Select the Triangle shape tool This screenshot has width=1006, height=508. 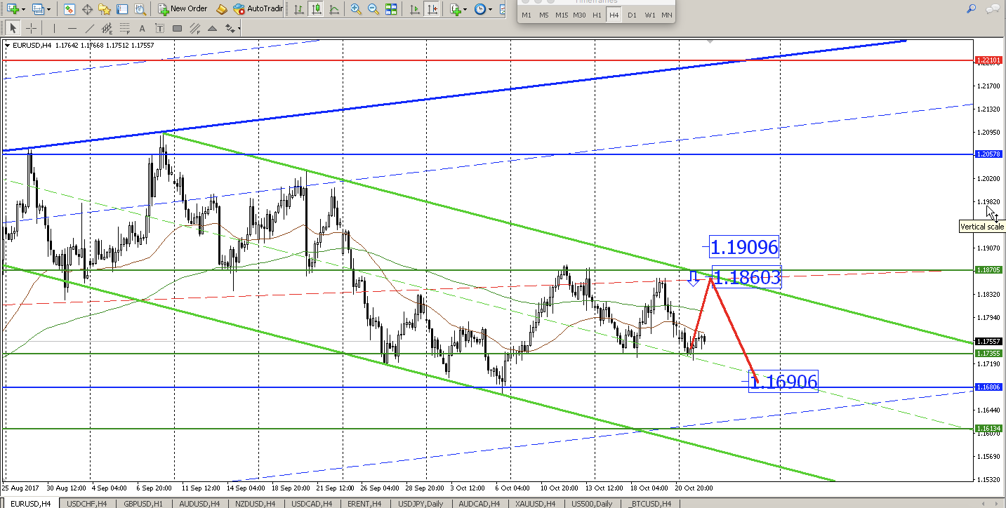(x=212, y=28)
